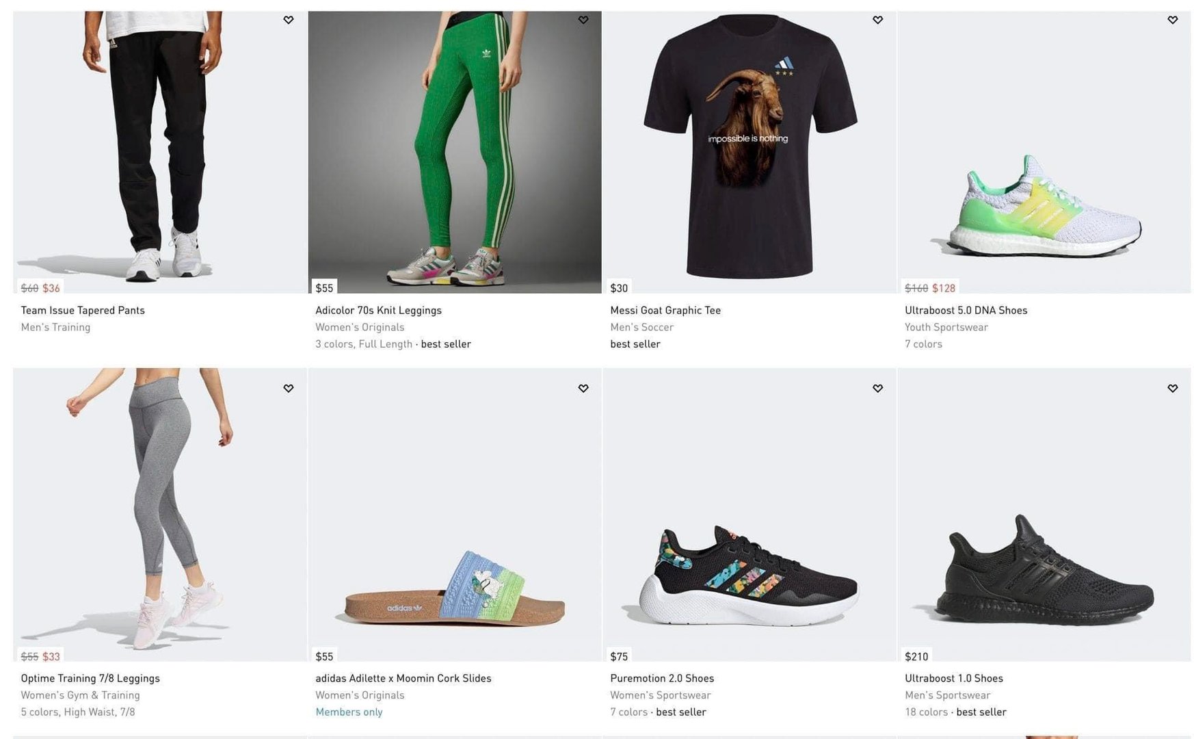The height and width of the screenshot is (739, 1194).
Task: Favorite the Messi Goat Graphic Tee
Action: [x=878, y=20]
